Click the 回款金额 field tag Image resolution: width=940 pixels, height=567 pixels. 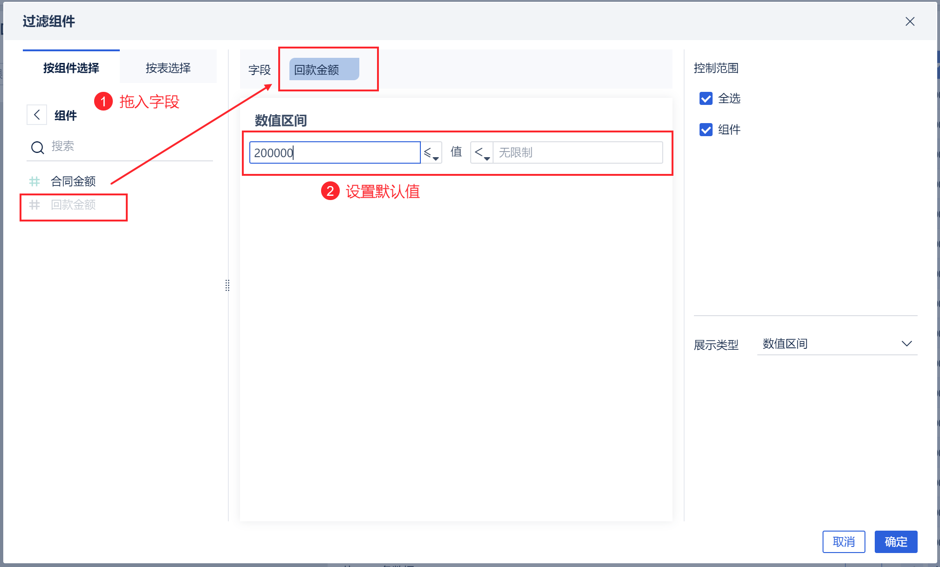(324, 69)
